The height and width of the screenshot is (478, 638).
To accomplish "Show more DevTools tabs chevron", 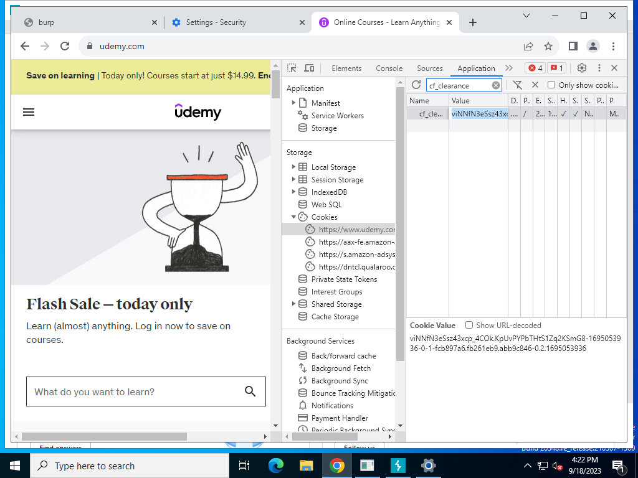I will 508,68.
